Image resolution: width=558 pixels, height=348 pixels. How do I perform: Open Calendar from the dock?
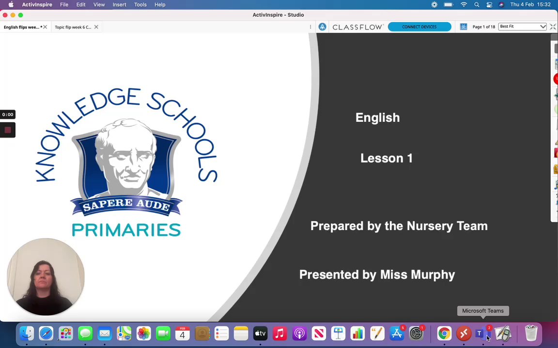[x=183, y=333]
